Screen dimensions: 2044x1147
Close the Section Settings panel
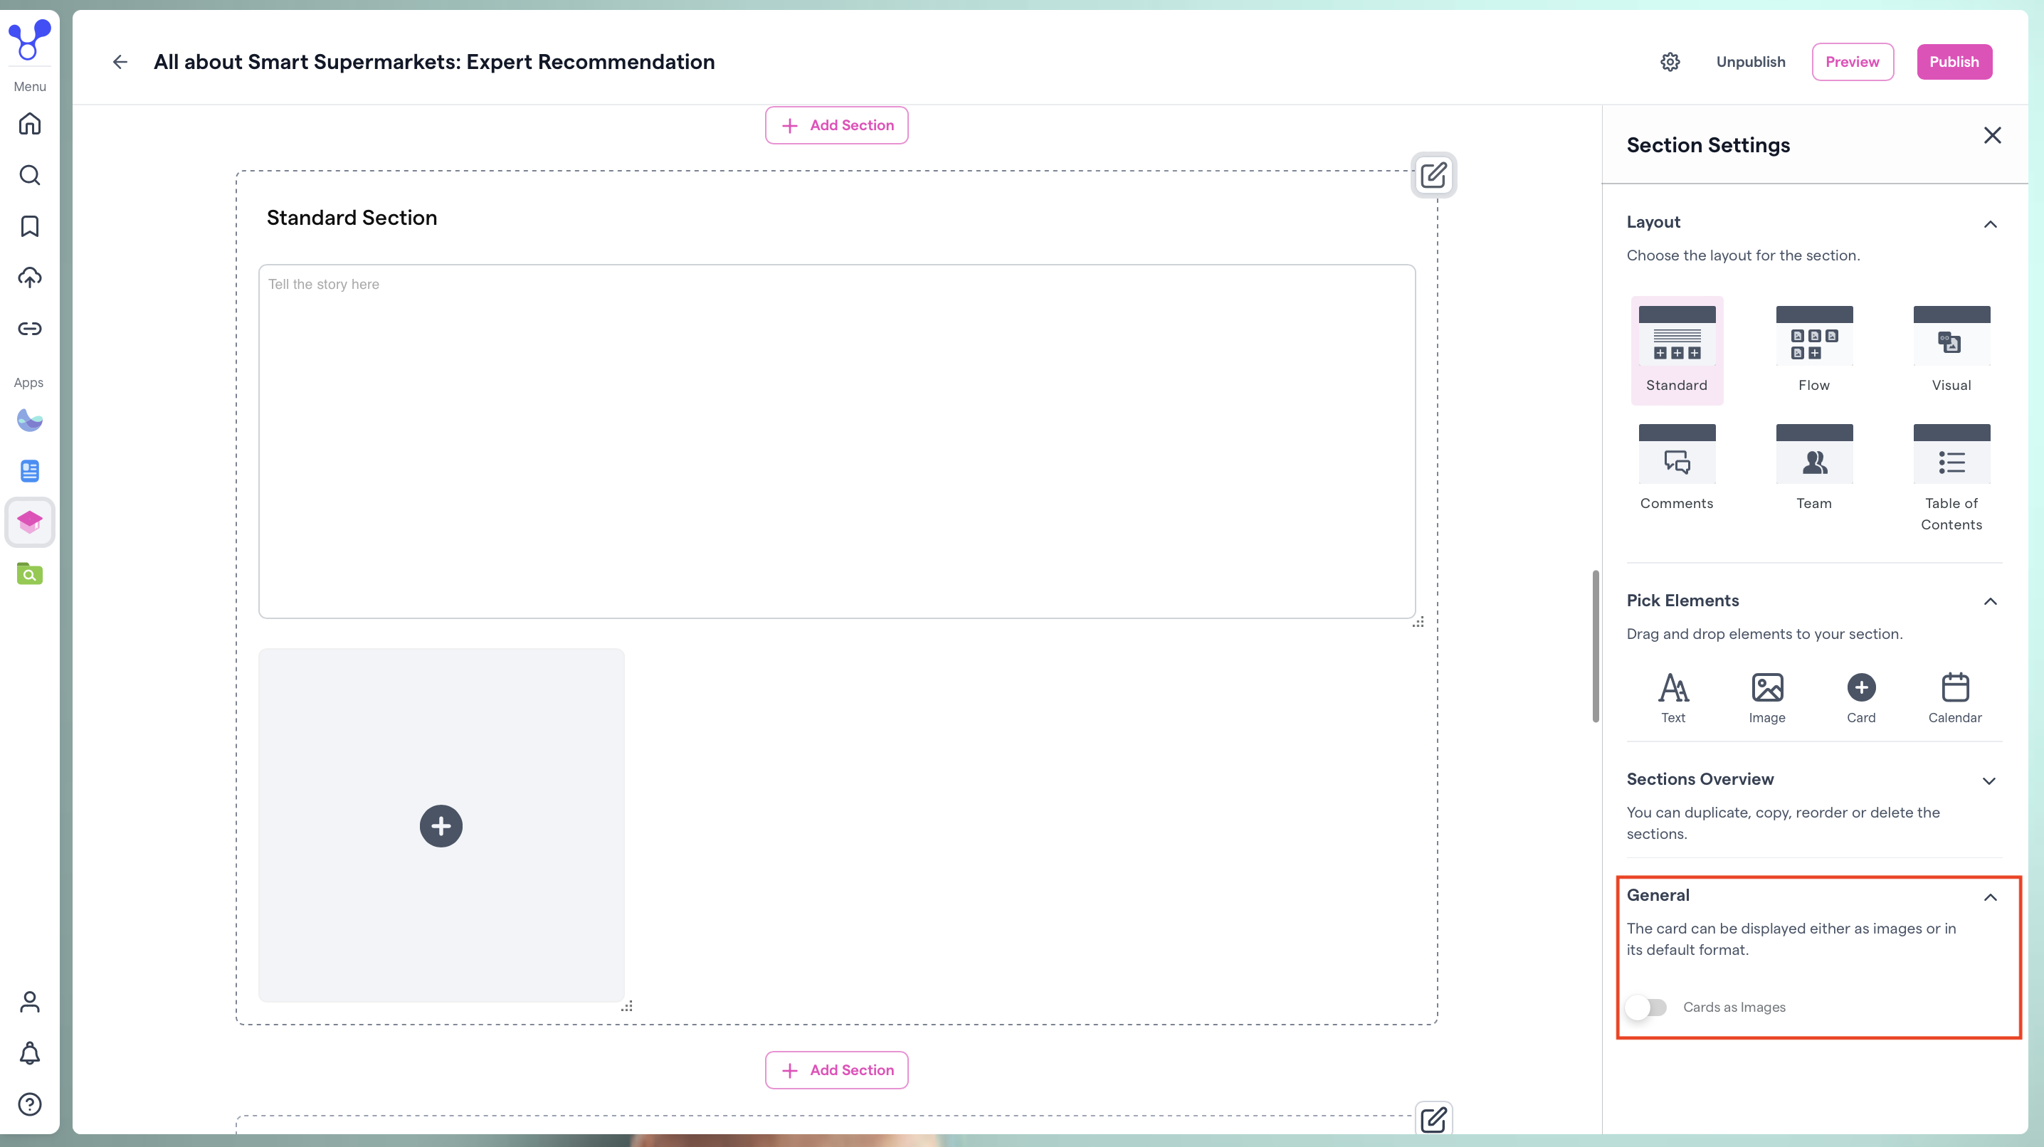click(1993, 136)
